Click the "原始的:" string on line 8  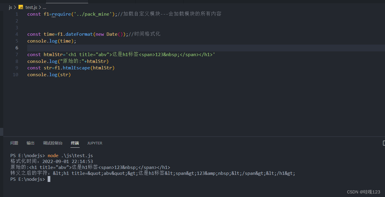coord(73,61)
